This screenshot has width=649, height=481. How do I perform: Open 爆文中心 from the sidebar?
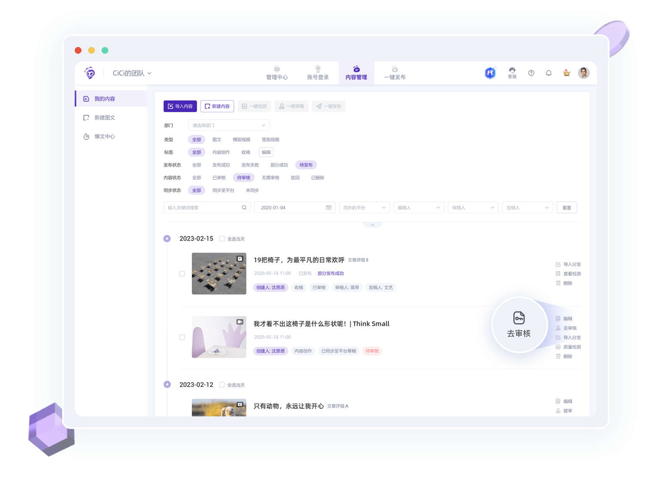pos(104,136)
